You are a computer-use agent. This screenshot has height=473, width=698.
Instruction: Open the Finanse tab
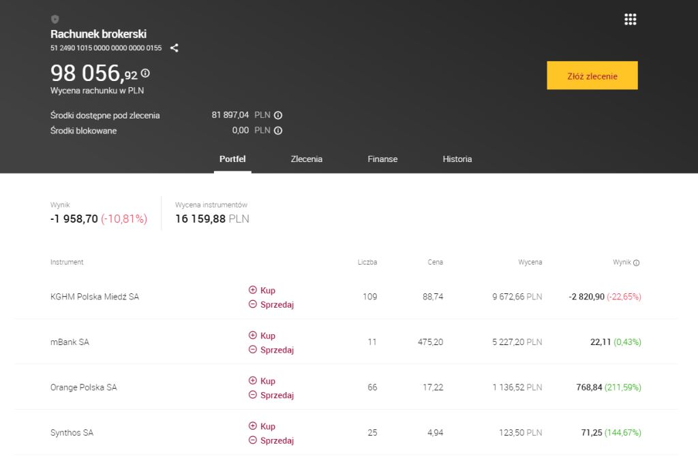[382, 159]
